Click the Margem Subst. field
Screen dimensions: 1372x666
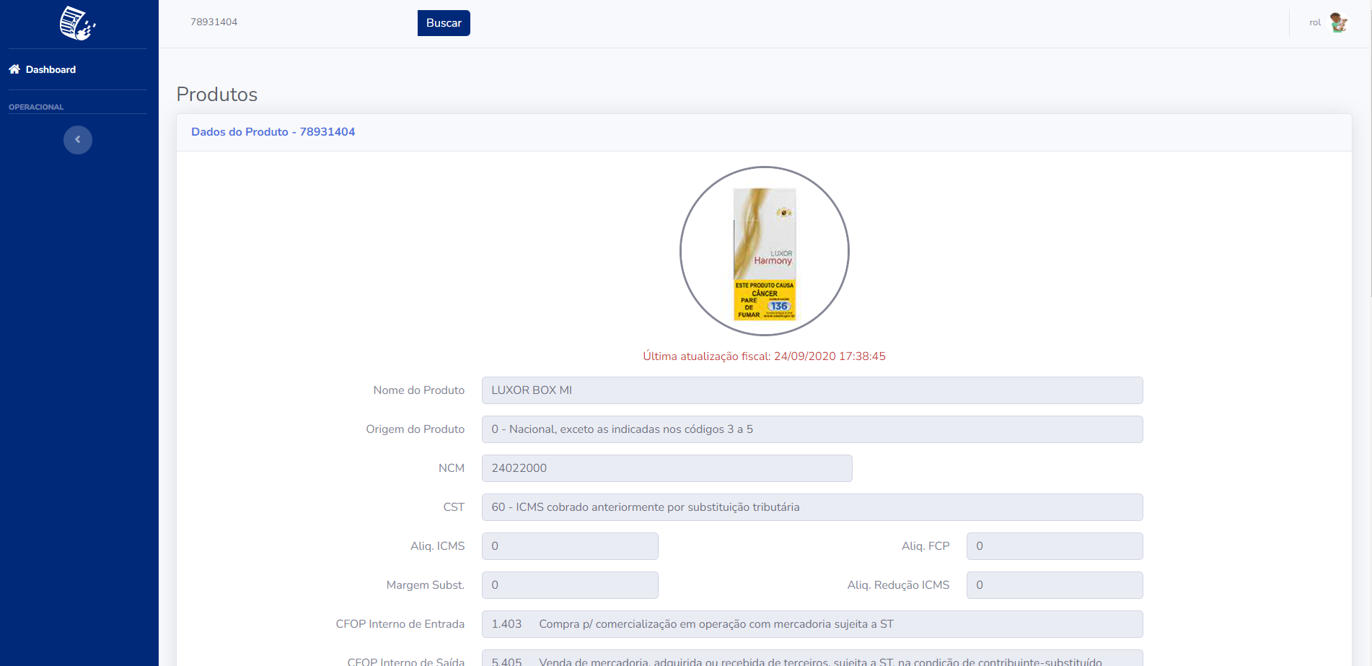570,585
